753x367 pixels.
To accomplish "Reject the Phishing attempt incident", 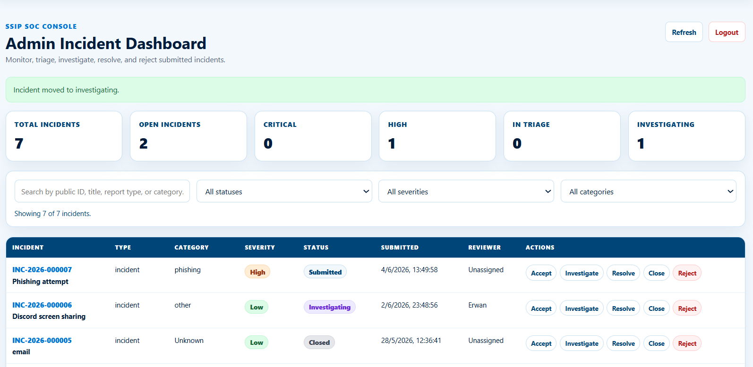I will (x=687, y=273).
